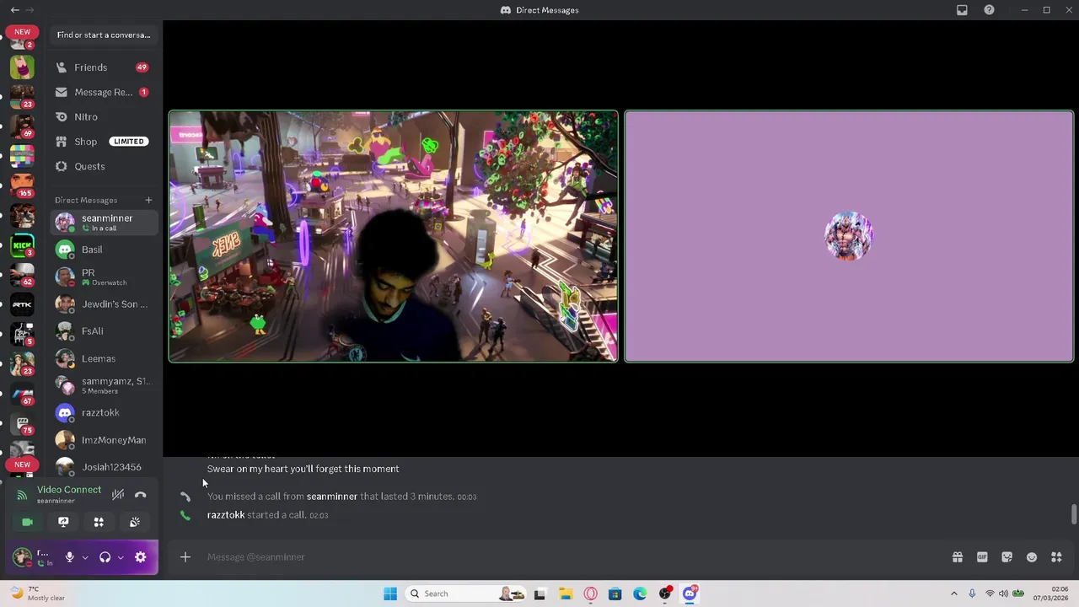The image size is (1079, 607).
Task: Click Find or start a conversation box
Action: pos(104,35)
